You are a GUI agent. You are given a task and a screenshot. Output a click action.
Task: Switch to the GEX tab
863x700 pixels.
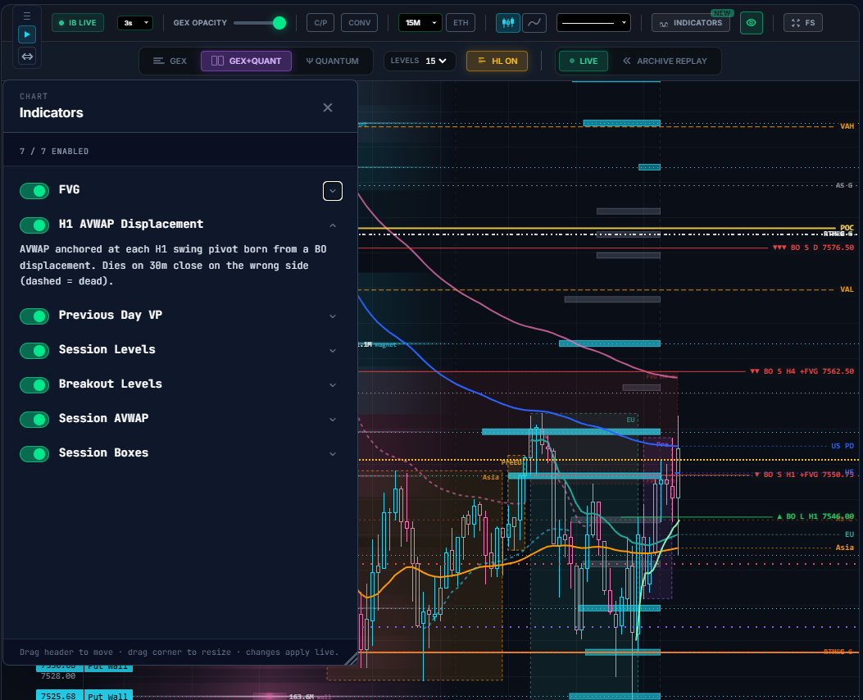point(170,61)
